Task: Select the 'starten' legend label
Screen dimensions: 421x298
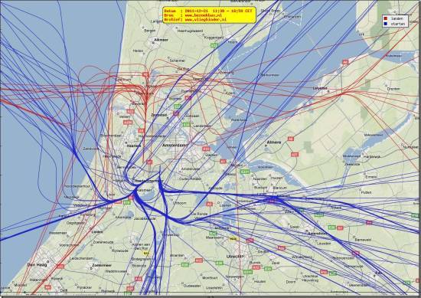Action: 397,24
